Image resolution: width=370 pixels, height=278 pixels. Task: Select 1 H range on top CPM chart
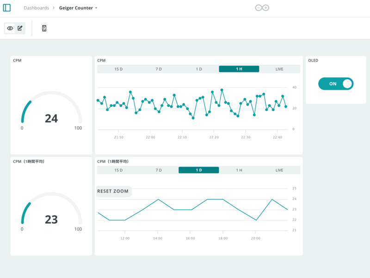tap(239, 69)
